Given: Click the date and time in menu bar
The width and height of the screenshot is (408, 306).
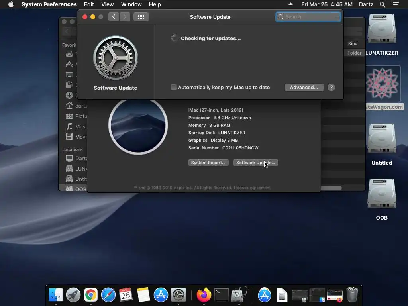Looking at the screenshot, I should pos(327,4).
